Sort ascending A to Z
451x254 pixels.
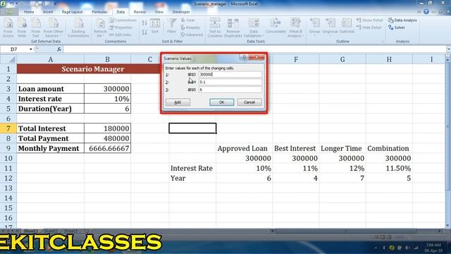tap(144, 23)
